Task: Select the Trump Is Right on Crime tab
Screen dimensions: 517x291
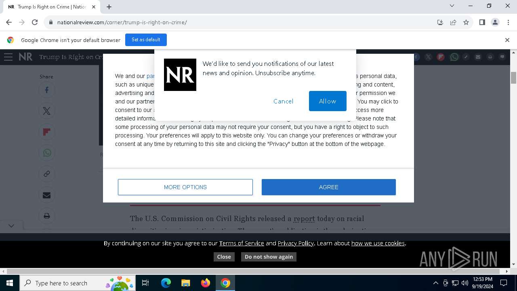Action: [52, 6]
